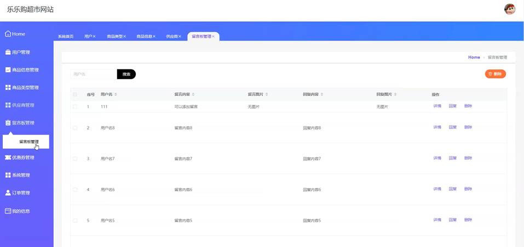524x247 pixels.
Task: Open 详情 for row 111
Action: click(437, 106)
